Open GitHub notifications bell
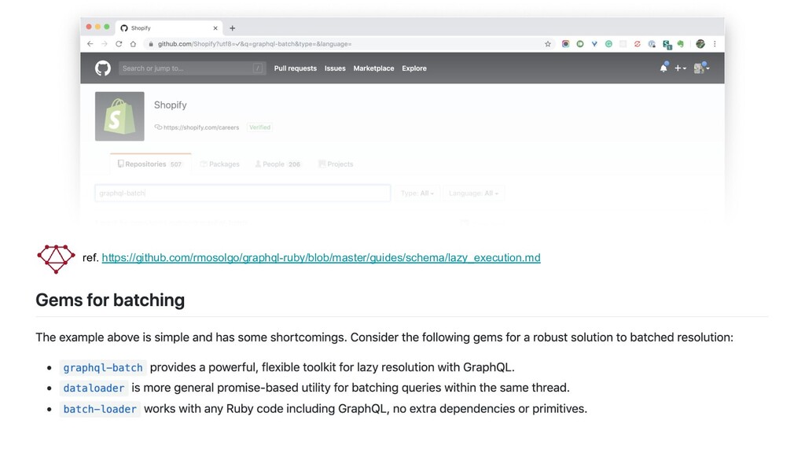 click(663, 68)
